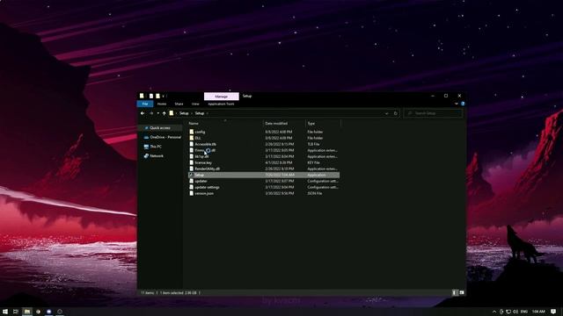563x316 pixels.
Task: Click in the Search Setup box
Action: 433,113
